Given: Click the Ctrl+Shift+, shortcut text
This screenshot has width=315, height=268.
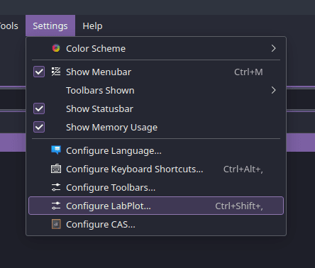Looking at the screenshot, I should (x=239, y=206).
